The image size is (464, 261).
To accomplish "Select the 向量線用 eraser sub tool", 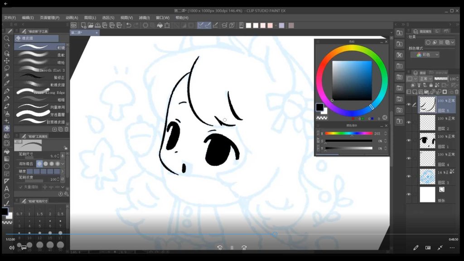I will (x=40, y=107).
